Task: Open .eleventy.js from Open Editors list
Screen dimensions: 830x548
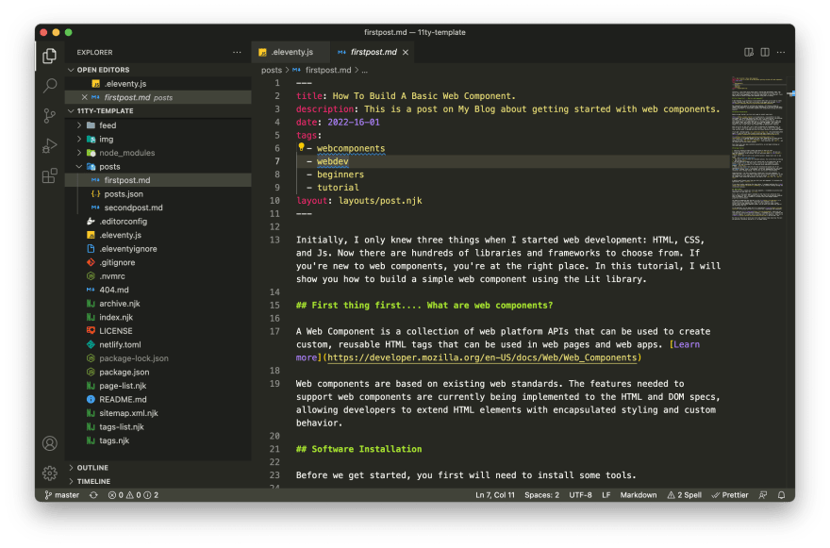Action: click(158, 84)
